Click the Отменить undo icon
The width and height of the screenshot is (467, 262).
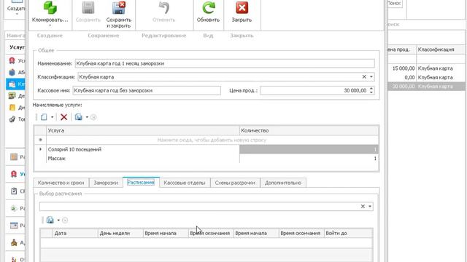pyautogui.click(x=163, y=8)
